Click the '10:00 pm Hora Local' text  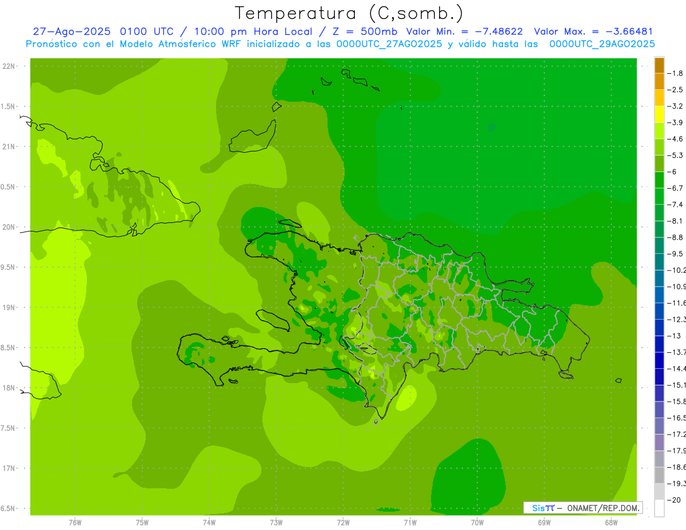[x=254, y=31]
